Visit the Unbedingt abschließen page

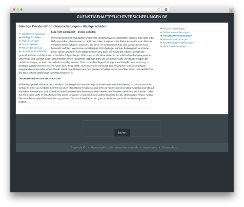[x=35, y=51]
